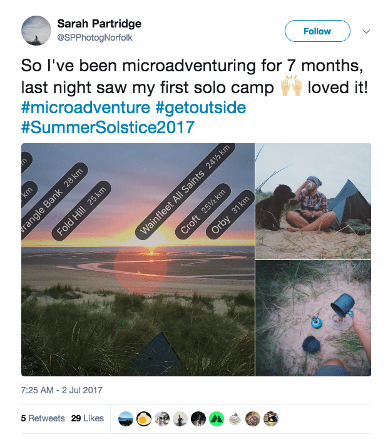Click the green mountain logo avatar
Image resolution: width=388 pixels, height=442 pixels.
click(x=217, y=418)
